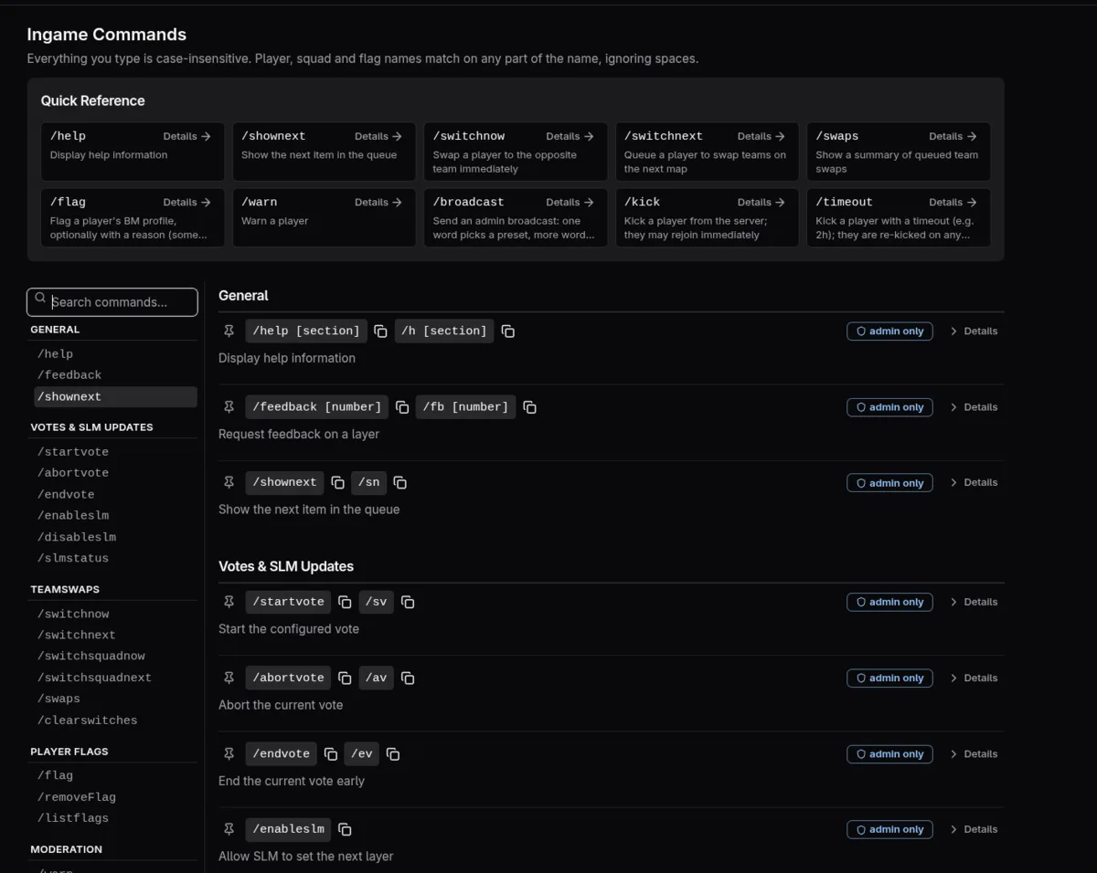Viewport: 1097px width, 873px height.
Task: Expand Details for /shownext row
Action: click(x=974, y=482)
